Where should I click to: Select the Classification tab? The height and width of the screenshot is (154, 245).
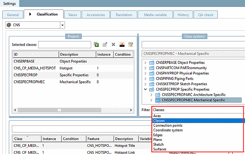pos(44,14)
